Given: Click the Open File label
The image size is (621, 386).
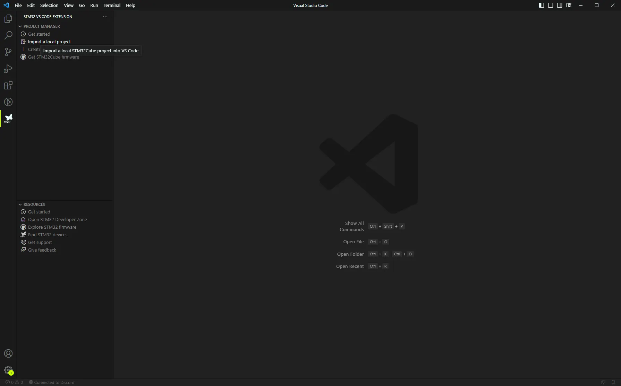Looking at the screenshot, I should point(354,242).
